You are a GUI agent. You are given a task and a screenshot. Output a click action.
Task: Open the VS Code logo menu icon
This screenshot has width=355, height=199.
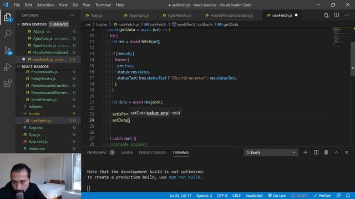point(6,5)
